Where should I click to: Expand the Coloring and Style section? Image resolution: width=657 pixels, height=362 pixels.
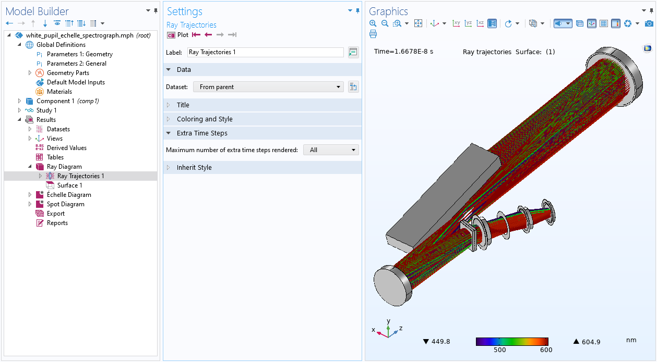coord(205,119)
